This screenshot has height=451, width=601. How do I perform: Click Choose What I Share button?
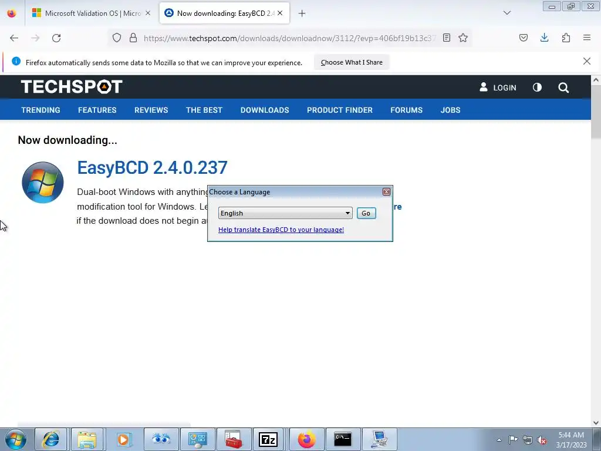click(x=352, y=62)
